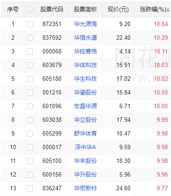
Task: Click the 华密新材 link
Action: coord(85,188)
